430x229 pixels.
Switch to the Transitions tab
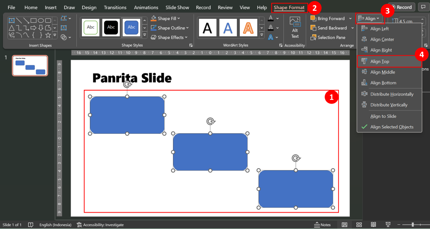[x=115, y=8]
